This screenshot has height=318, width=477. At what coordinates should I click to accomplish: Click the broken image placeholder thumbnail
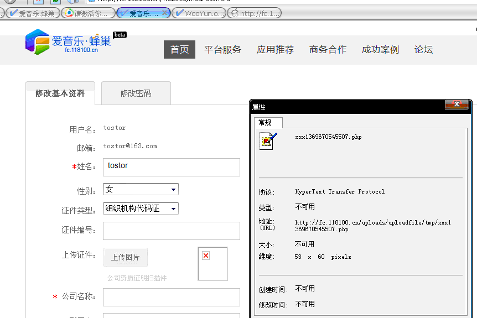[x=212, y=264]
